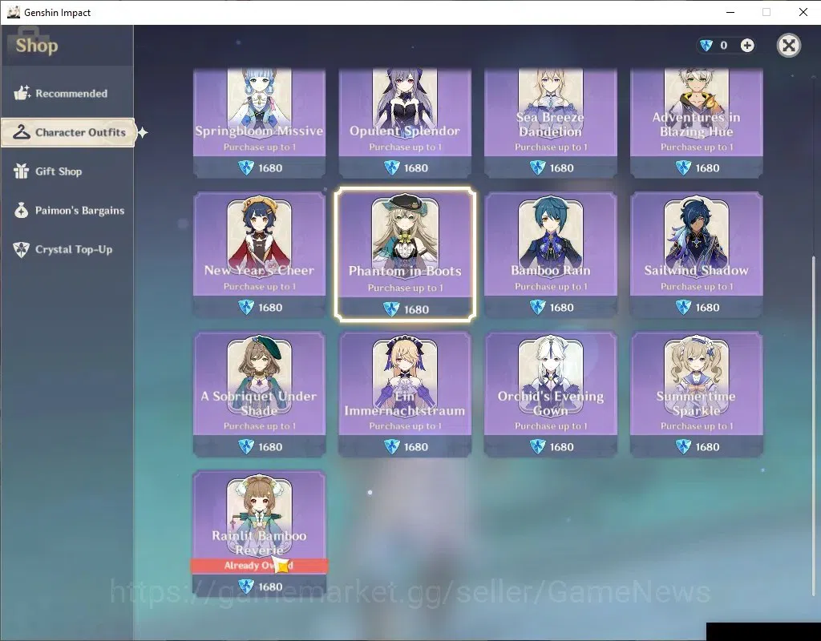Click 'Purchase up to 1' under Summertime Sparkle
Viewport: 821px width, 641px height.
tap(697, 426)
